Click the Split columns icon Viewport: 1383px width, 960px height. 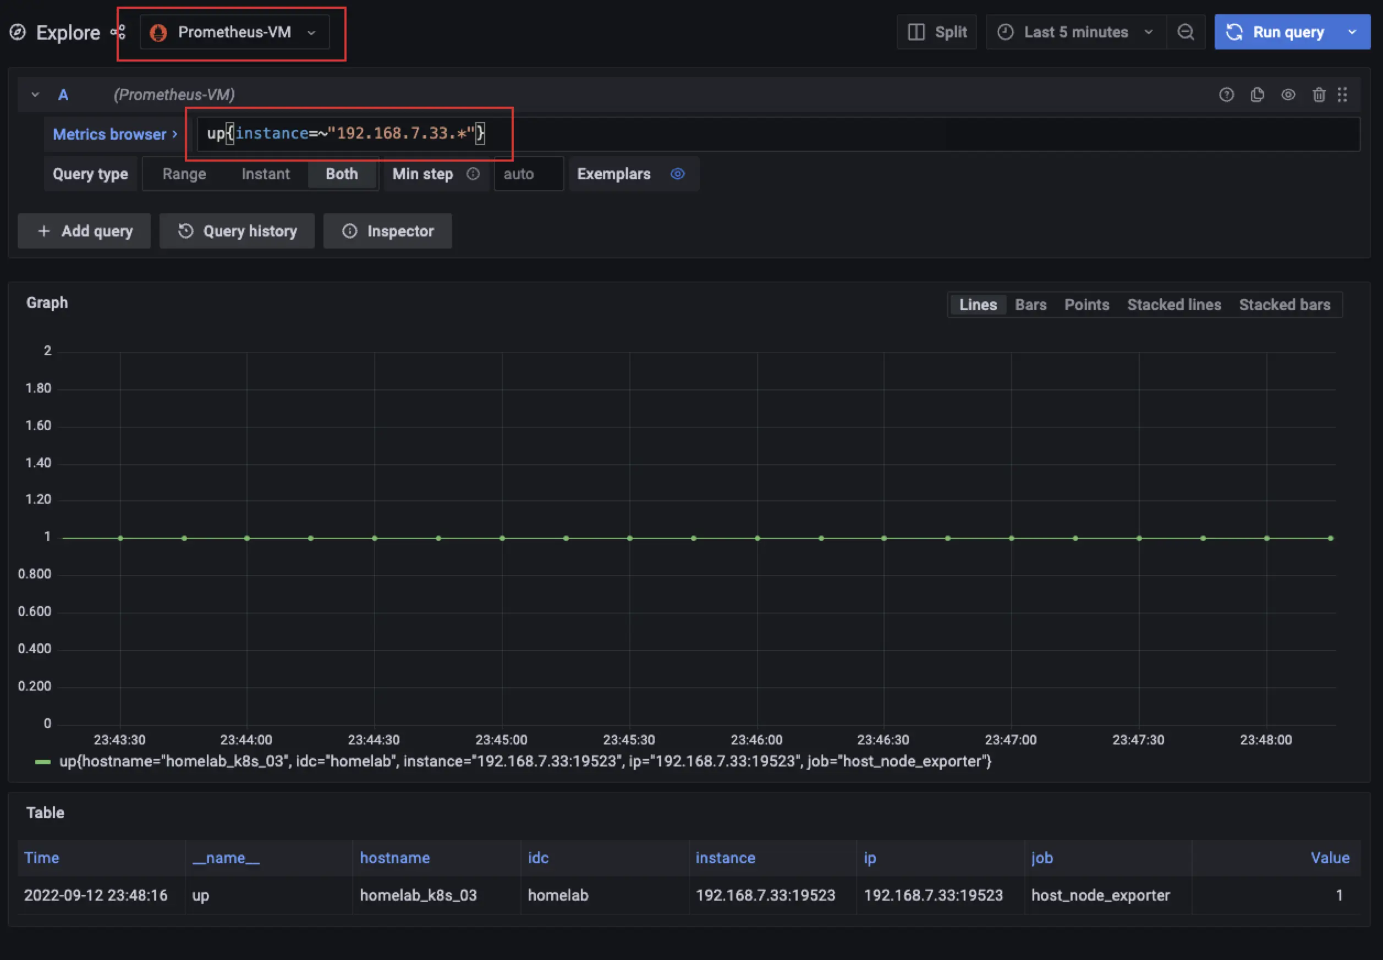916,32
